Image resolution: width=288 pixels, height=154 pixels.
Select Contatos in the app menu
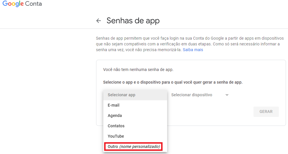coord(135,126)
